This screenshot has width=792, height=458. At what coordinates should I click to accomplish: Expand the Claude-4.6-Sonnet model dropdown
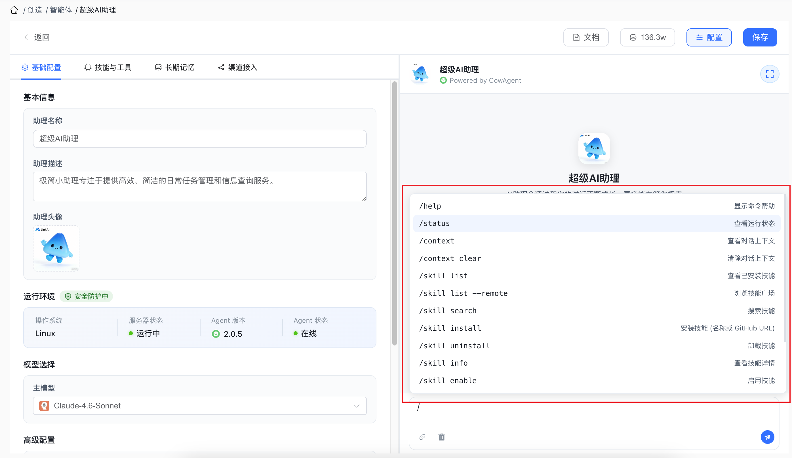point(200,406)
